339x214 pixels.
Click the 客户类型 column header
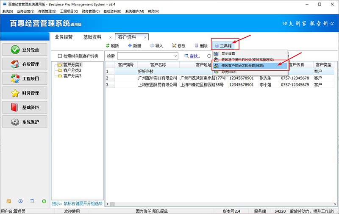[323, 65]
